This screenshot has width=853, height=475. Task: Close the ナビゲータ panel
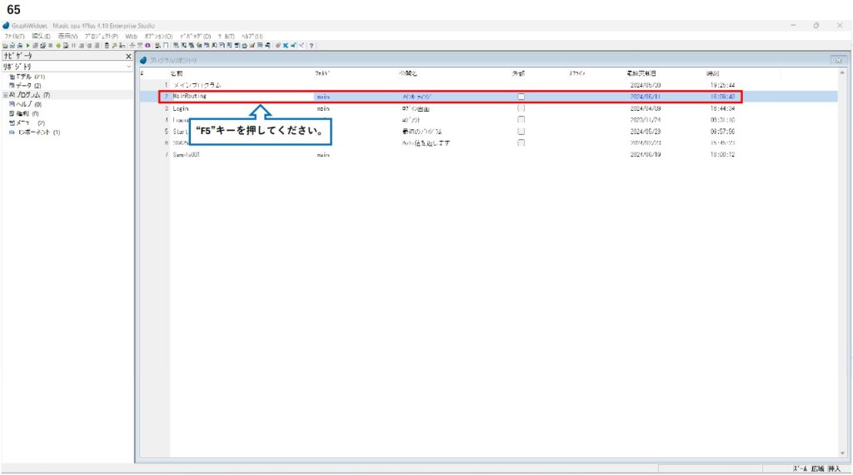[128, 56]
